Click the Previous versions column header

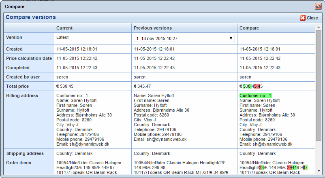point(153,28)
